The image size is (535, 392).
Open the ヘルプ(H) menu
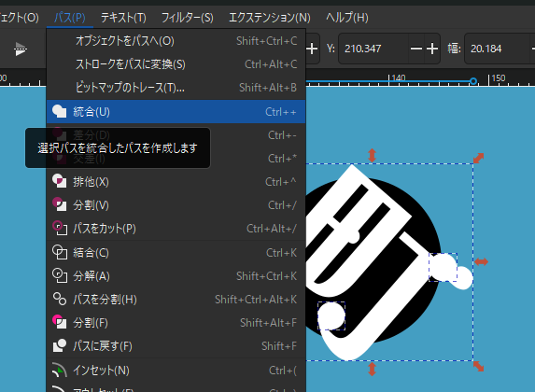[x=347, y=17]
